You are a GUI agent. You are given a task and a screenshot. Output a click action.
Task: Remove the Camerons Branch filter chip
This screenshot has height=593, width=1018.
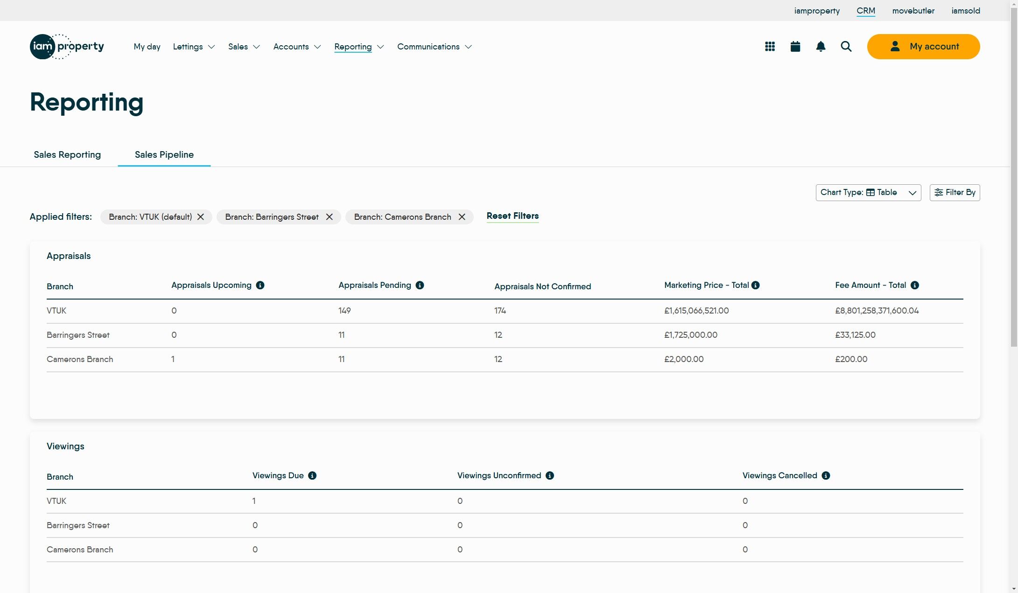pyautogui.click(x=462, y=217)
